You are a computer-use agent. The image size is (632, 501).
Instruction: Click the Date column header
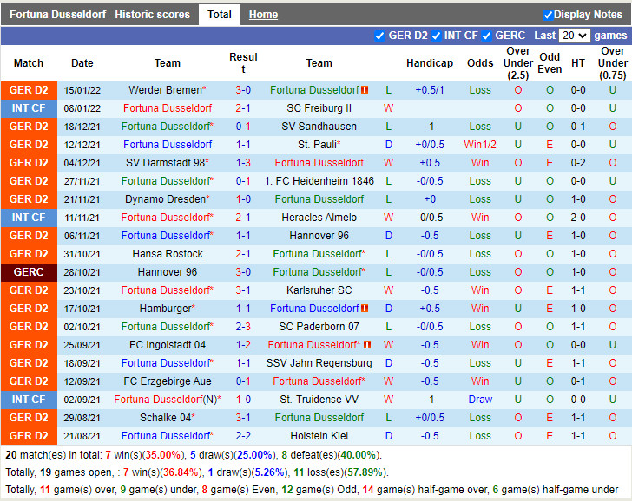click(82, 63)
